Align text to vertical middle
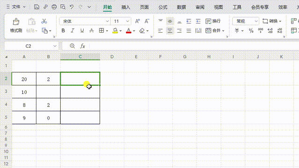 point(170,21)
